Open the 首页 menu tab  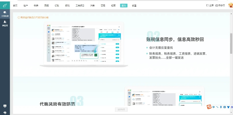(15, 5)
